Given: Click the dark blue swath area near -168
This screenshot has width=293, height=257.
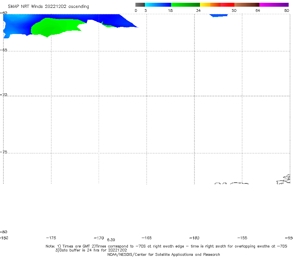Looking at the screenshot, I should 120,21.
